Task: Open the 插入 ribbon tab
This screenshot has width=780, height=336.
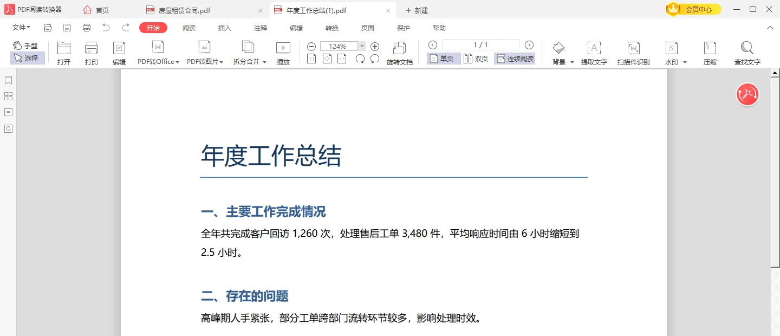Action: tap(225, 28)
